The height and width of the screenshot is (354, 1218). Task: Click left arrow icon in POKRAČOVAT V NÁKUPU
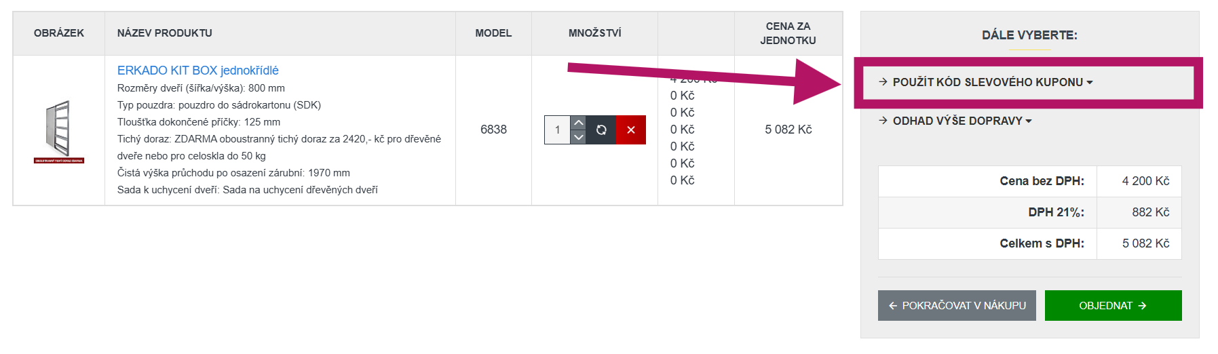(x=893, y=306)
